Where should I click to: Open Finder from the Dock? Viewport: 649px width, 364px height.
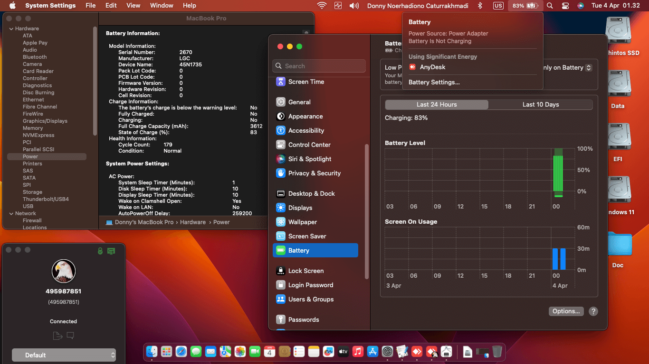[x=152, y=352]
